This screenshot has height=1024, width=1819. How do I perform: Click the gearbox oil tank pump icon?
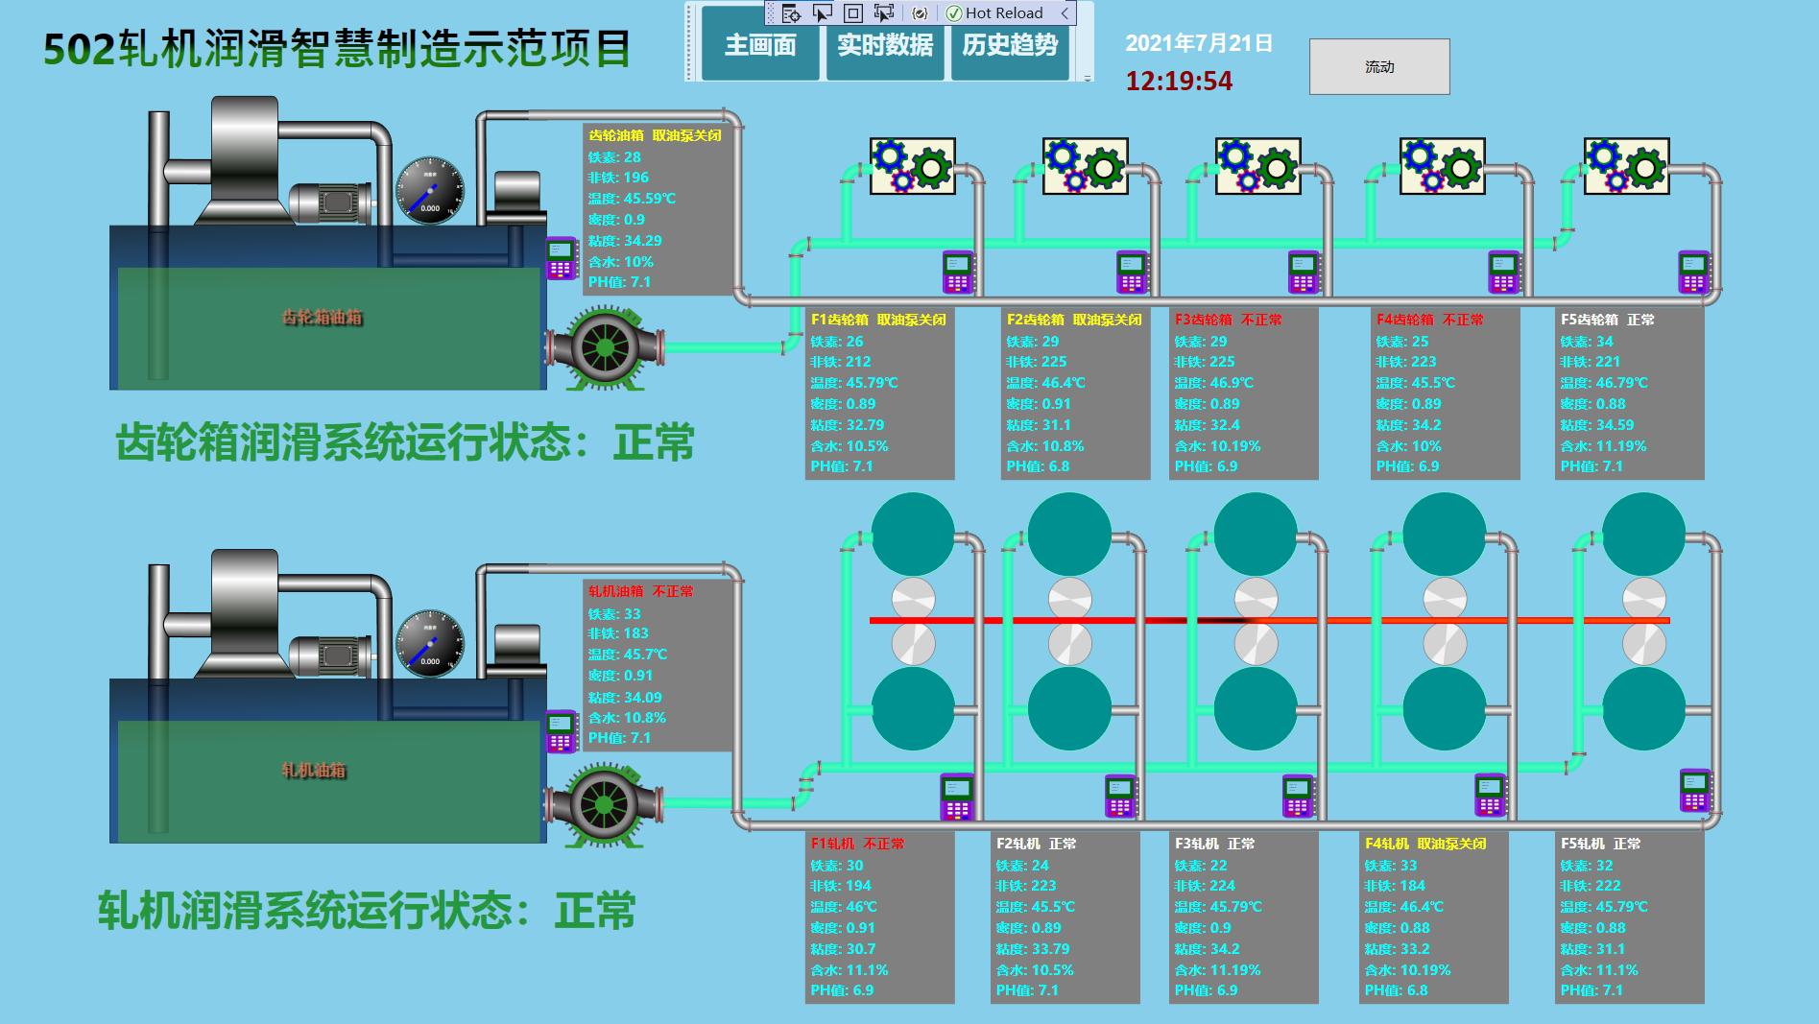(605, 347)
